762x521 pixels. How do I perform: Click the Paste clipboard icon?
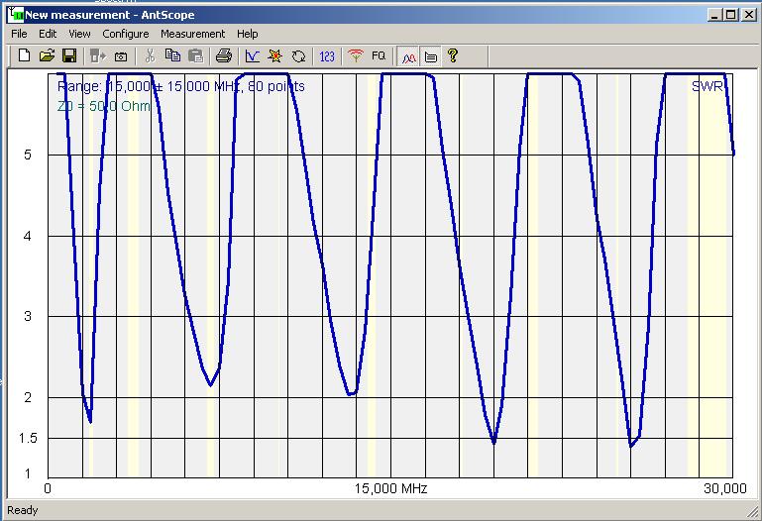tap(195, 56)
